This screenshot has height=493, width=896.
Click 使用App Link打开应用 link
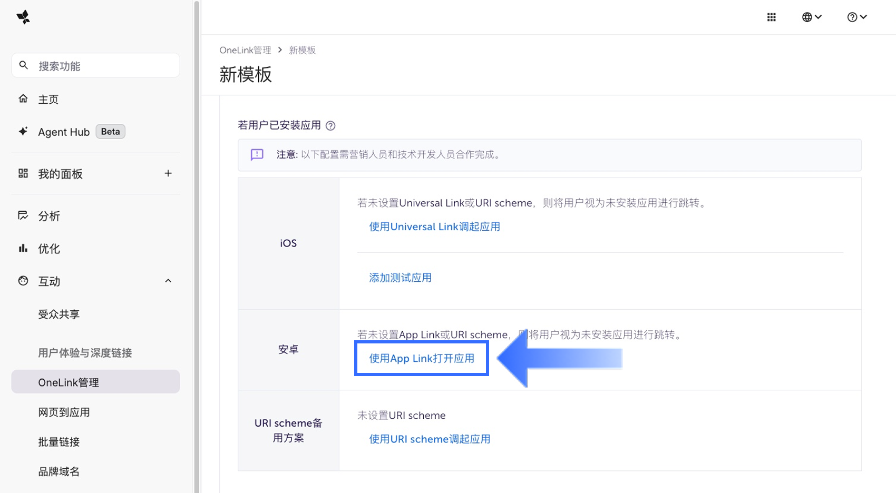[422, 359]
